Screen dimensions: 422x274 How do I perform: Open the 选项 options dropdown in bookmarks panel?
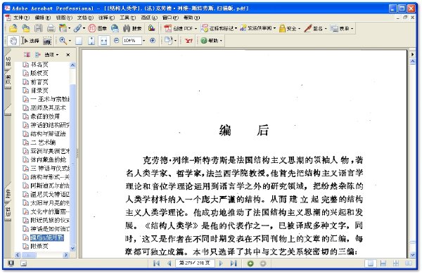pyautogui.click(x=51, y=55)
